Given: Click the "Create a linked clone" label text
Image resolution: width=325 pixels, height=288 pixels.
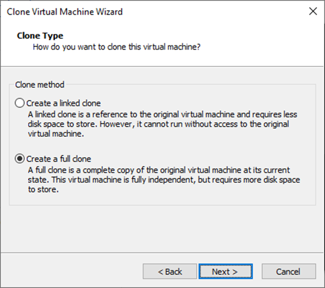Looking at the screenshot, I should pos(63,103).
